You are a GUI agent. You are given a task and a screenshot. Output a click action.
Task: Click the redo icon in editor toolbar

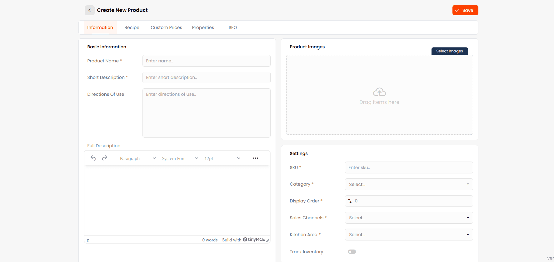(x=105, y=158)
